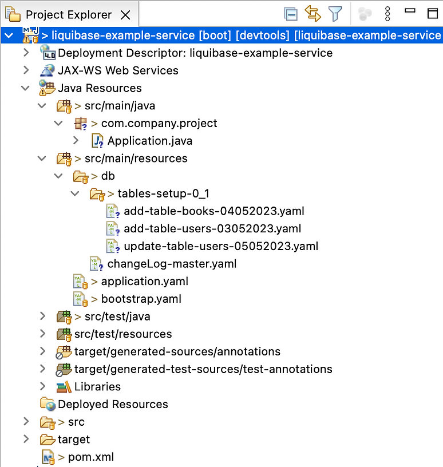Click the Application.java file icon
The height and width of the screenshot is (467, 443).
(97, 141)
